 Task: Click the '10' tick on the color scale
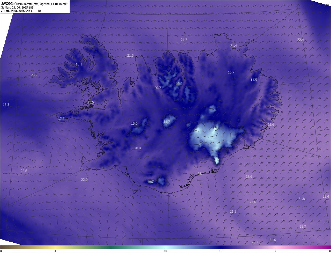(x=165, y=251)
